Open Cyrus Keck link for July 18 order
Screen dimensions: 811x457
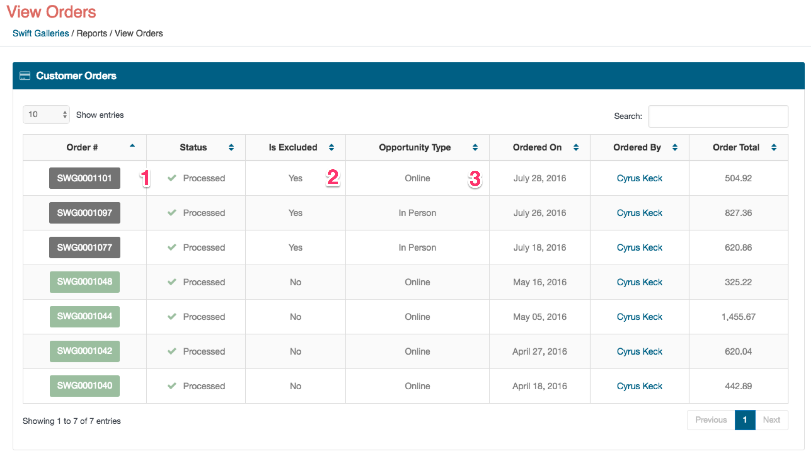click(x=640, y=248)
